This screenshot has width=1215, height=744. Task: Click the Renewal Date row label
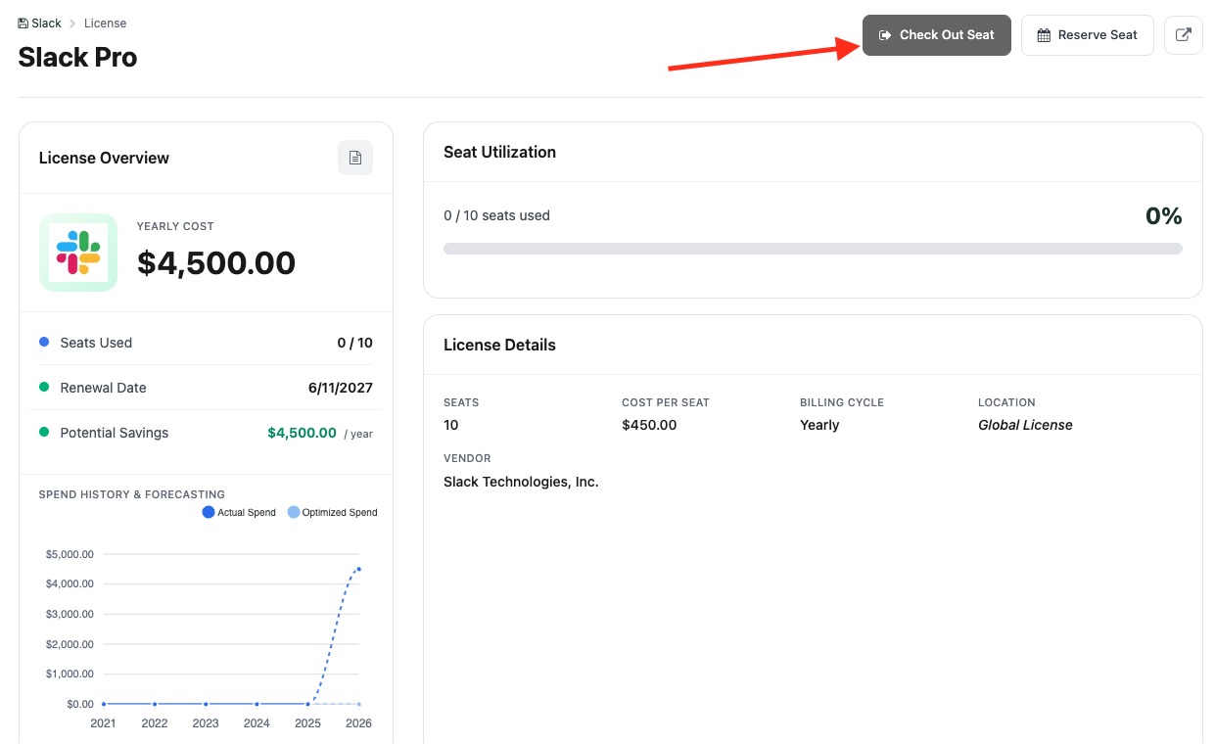click(x=103, y=388)
